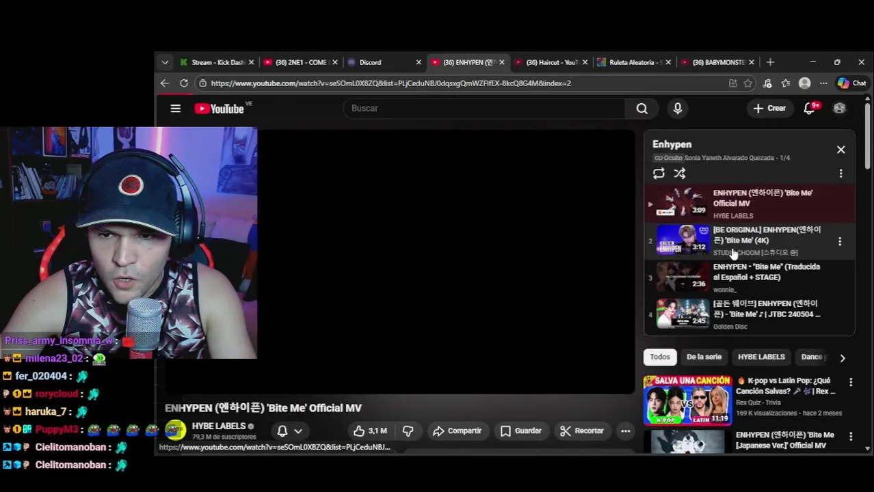Click the Guardar save button
Viewport: 874px width, 492px height.
520,431
